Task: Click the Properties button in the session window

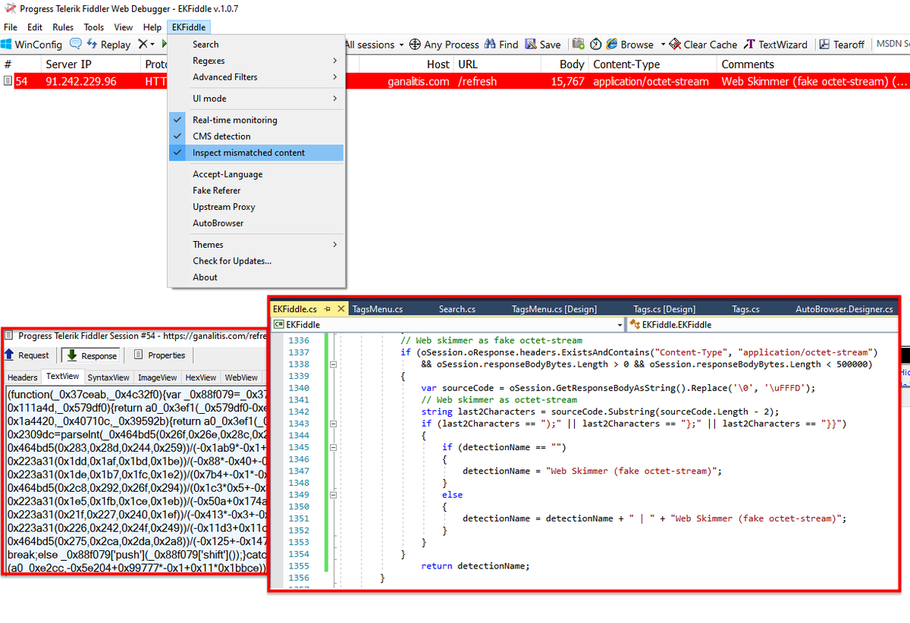Action: coord(159,355)
